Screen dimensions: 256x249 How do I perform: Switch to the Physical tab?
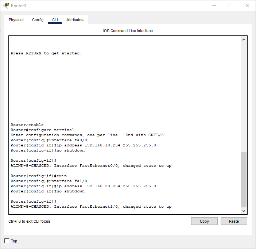pyautogui.click(x=16, y=20)
